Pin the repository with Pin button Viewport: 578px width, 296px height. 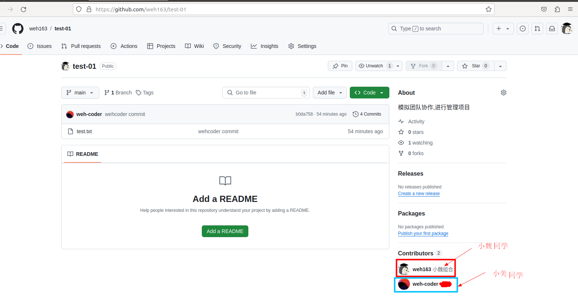[340, 66]
